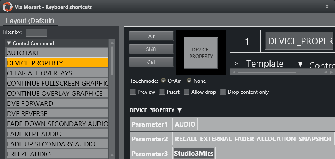Click the Viz Mosart logo icon

click(x=8, y=7)
